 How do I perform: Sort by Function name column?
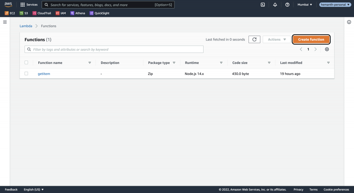[50, 63]
